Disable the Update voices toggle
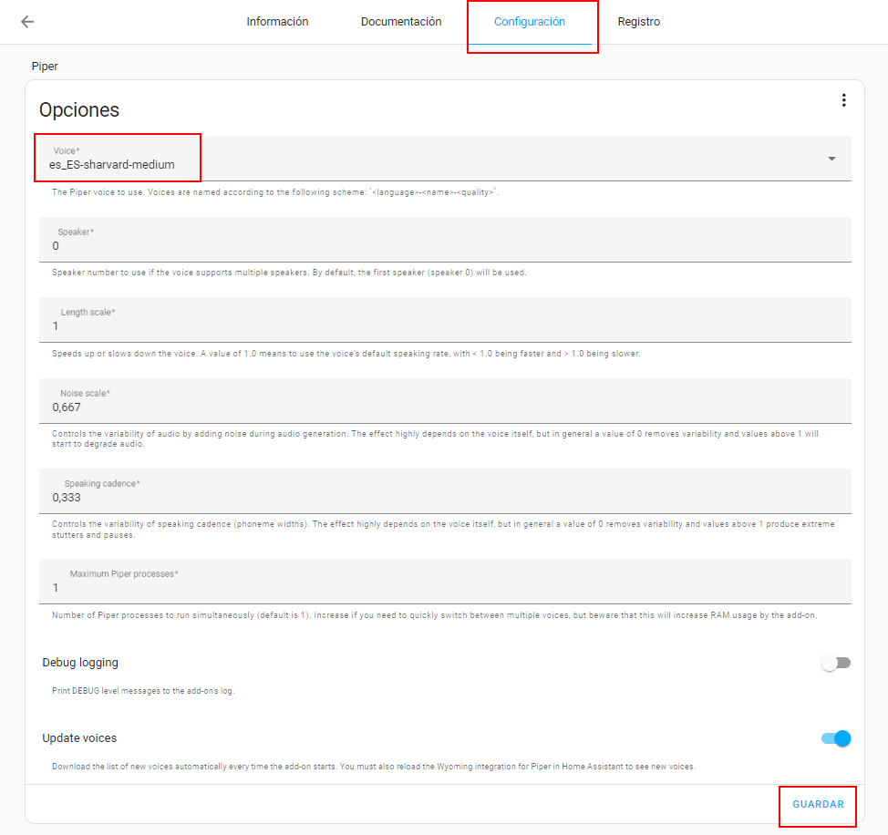888x835 pixels. (835, 738)
